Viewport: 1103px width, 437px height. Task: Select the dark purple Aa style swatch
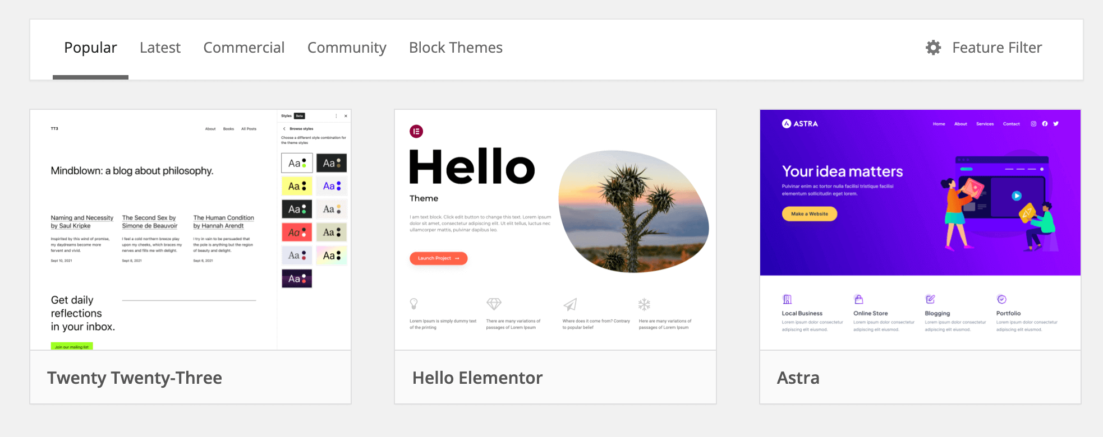[297, 278]
